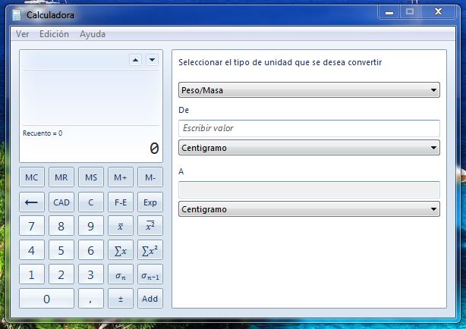The width and height of the screenshot is (466, 329).
Task: Click the plus-minus sign toggle key
Action: point(120,299)
